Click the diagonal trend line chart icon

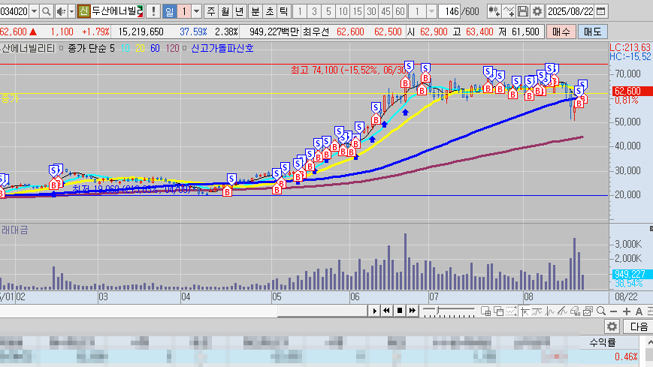click(562, 311)
